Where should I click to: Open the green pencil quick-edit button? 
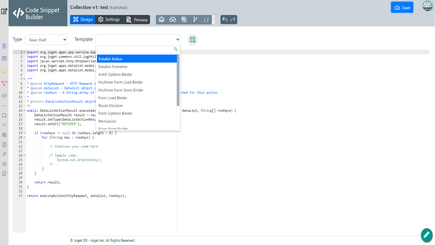pos(427,235)
